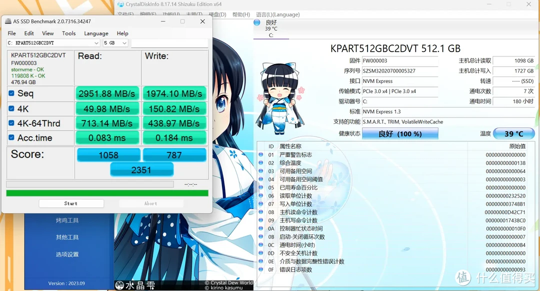Toggle the 4K-64Thrd benchmark checkbox
This screenshot has width=540, height=291.
(x=11, y=123)
